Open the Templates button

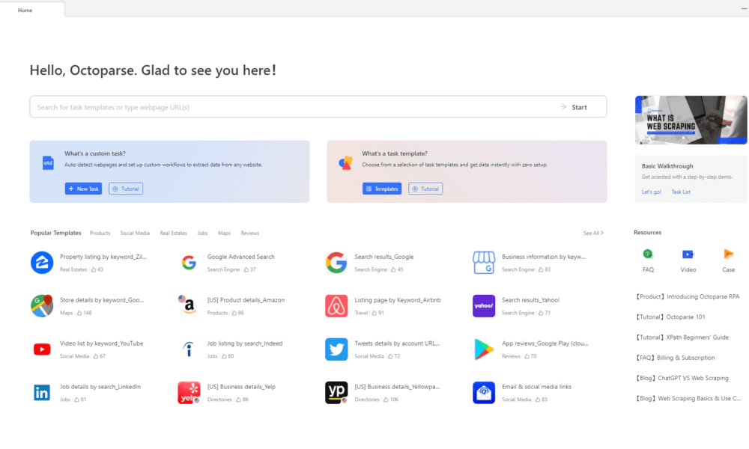382,189
